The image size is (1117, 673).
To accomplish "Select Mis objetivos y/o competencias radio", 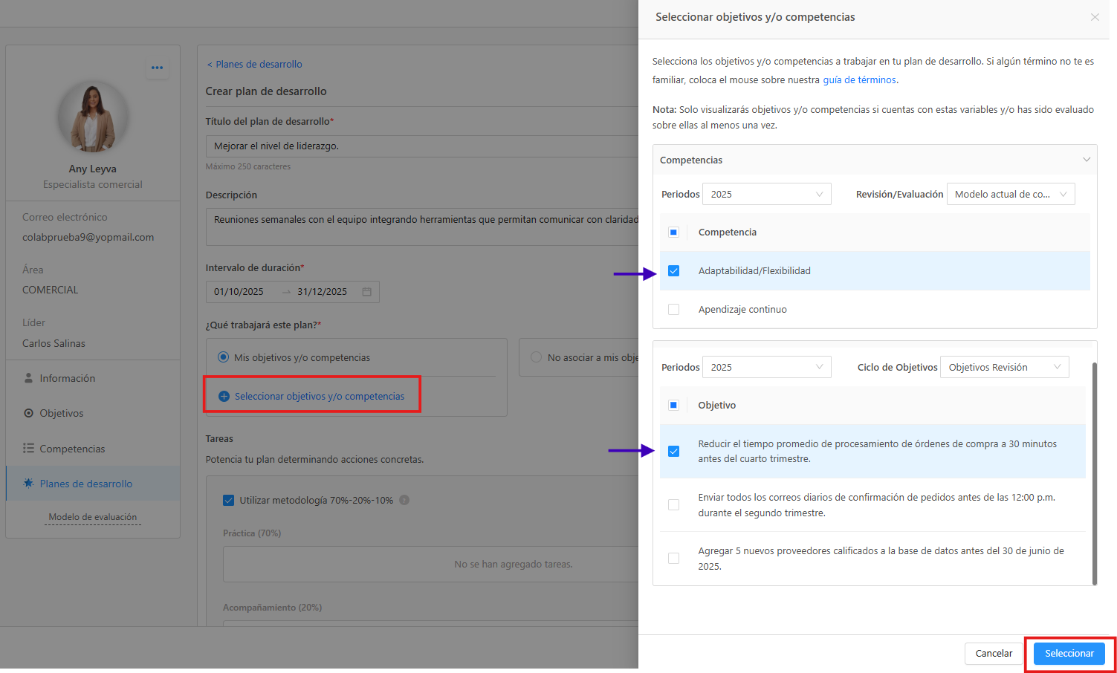I will click(x=223, y=357).
